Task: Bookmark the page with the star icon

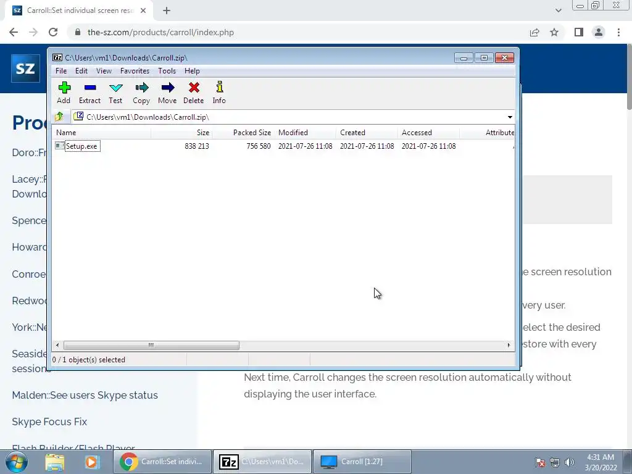Action: tap(554, 32)
